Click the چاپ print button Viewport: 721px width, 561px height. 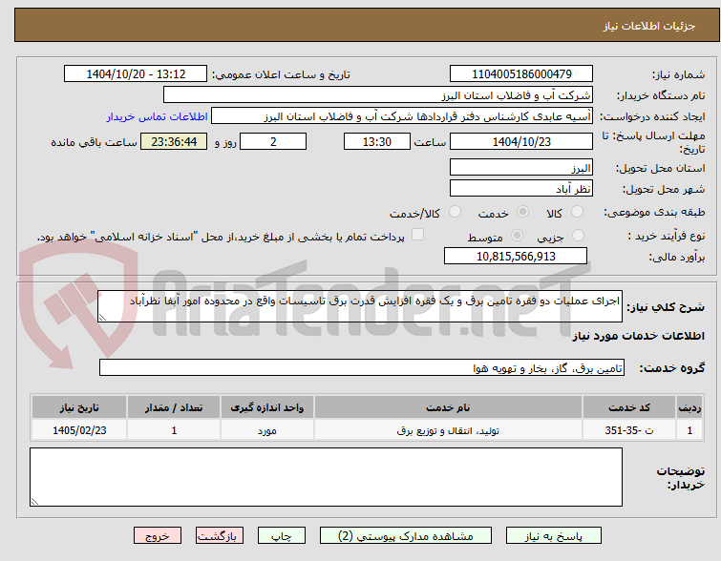pyautogui.click(x=282, y=536)
